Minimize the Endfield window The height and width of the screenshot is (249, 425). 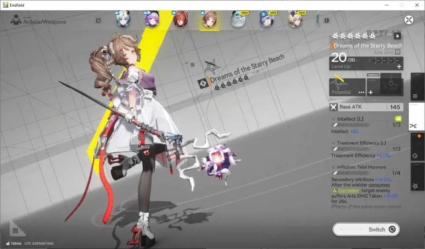tap(387, 5)
